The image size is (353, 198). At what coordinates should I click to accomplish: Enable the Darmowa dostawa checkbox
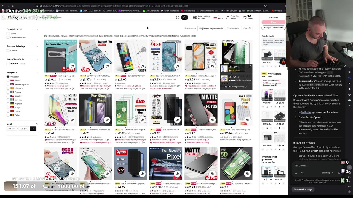tap(8, 37)
